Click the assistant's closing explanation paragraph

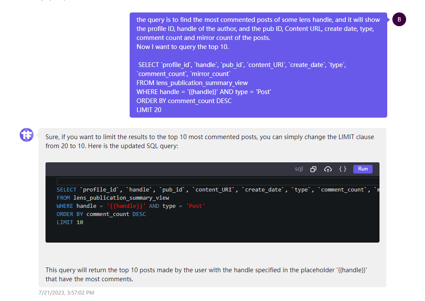206,274
